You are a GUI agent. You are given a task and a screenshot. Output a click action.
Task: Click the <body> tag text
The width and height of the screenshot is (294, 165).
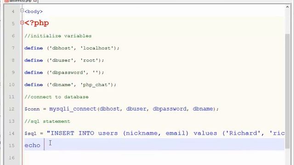click(34, 11)
